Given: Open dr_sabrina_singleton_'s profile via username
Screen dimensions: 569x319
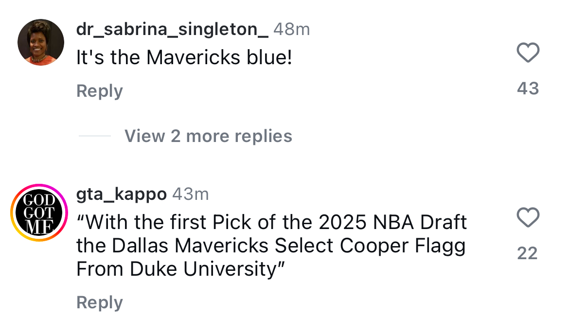Looking at the screenshot, I should [x=171, y=29].
